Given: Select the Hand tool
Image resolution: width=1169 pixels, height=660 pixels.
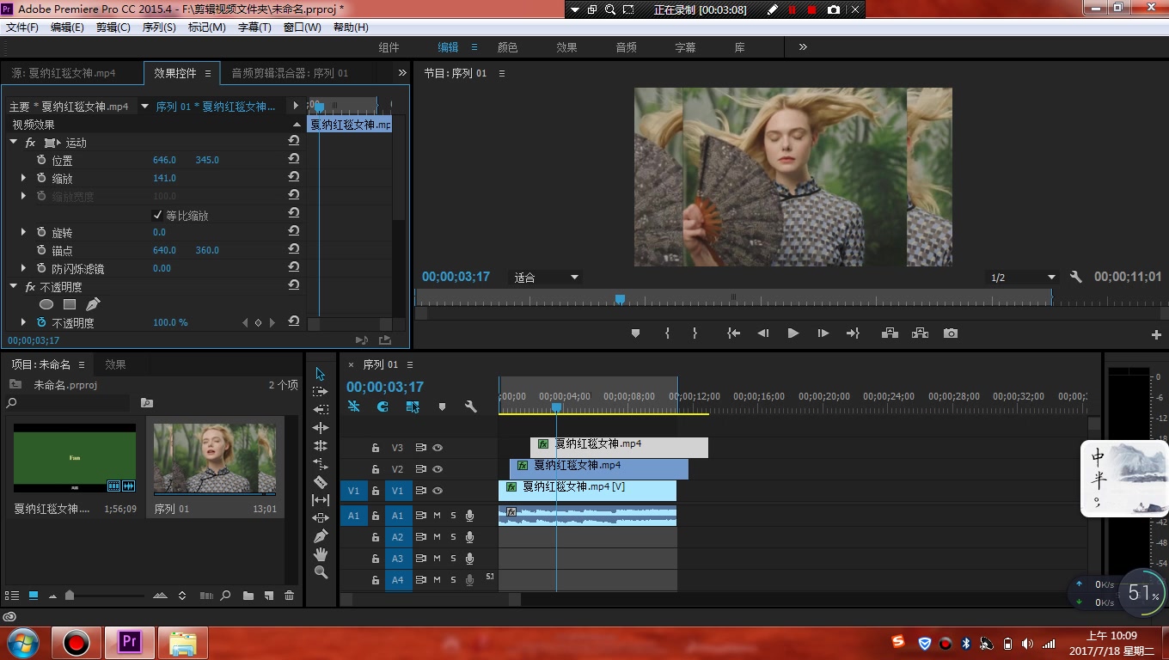Looking at the screenshot, I should [x=321, y=554].
